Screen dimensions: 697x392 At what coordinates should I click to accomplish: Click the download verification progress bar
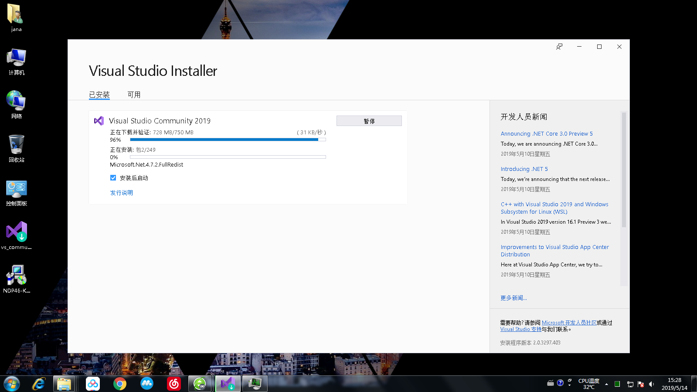(x=228, y=140)
